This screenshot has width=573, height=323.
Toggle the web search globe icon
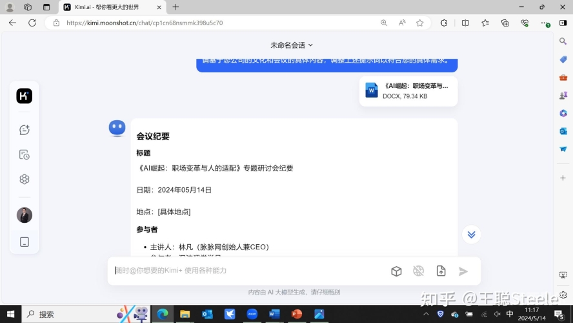click(418, 271)
